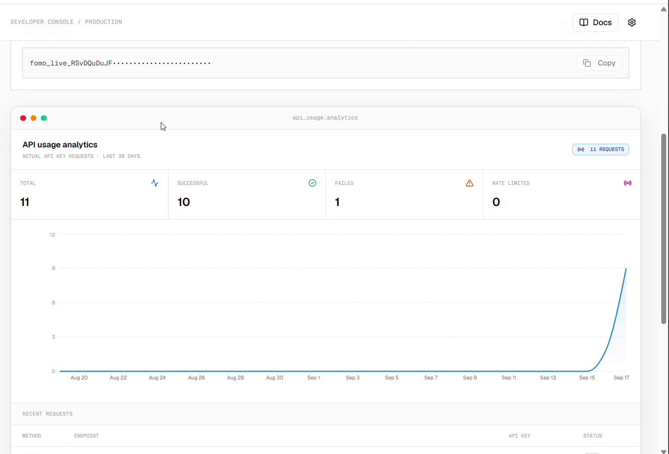The height and width of the screenshot is (454, 669).
Task: Open settings via the gear icon
Action: (x=632, y=23)
